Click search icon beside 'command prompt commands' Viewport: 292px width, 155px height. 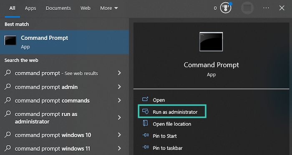coord(8,100)
